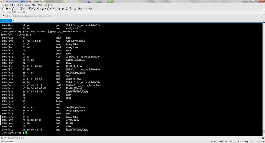The height and width of the screenshot is (143, 265).
Task: Click the add-session icon on the quick bar
Action: tap(3, 17)
